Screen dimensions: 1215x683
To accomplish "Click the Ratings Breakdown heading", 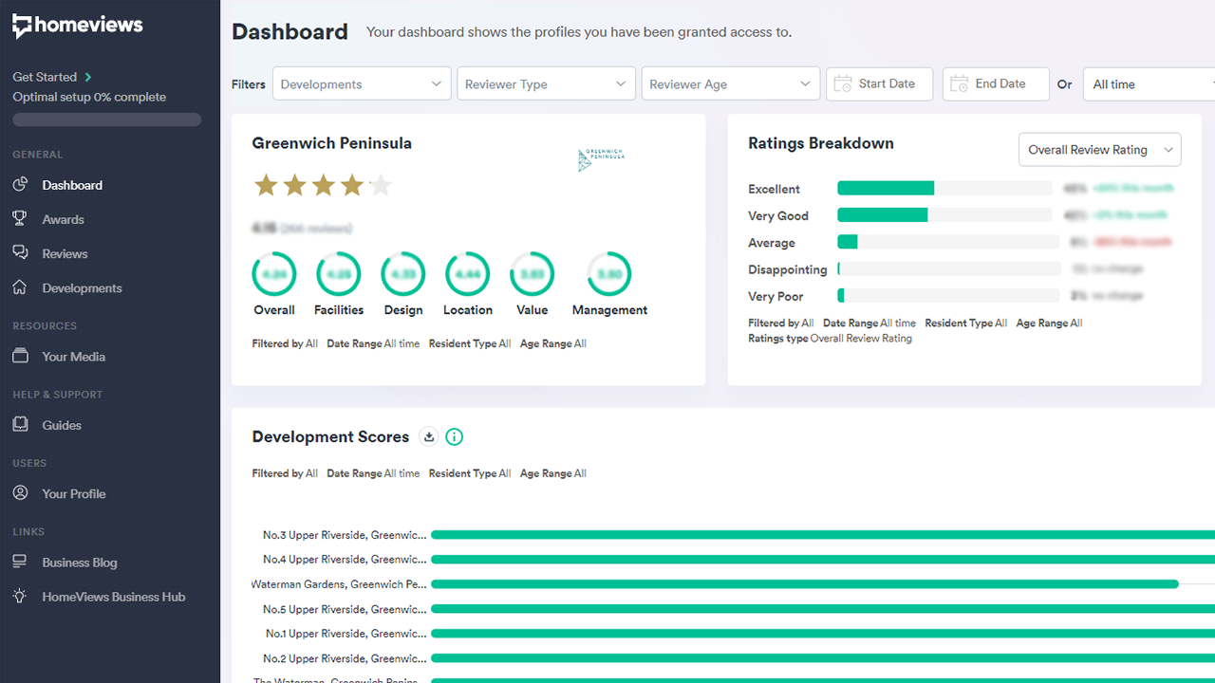I will click(x=821, y=143).
